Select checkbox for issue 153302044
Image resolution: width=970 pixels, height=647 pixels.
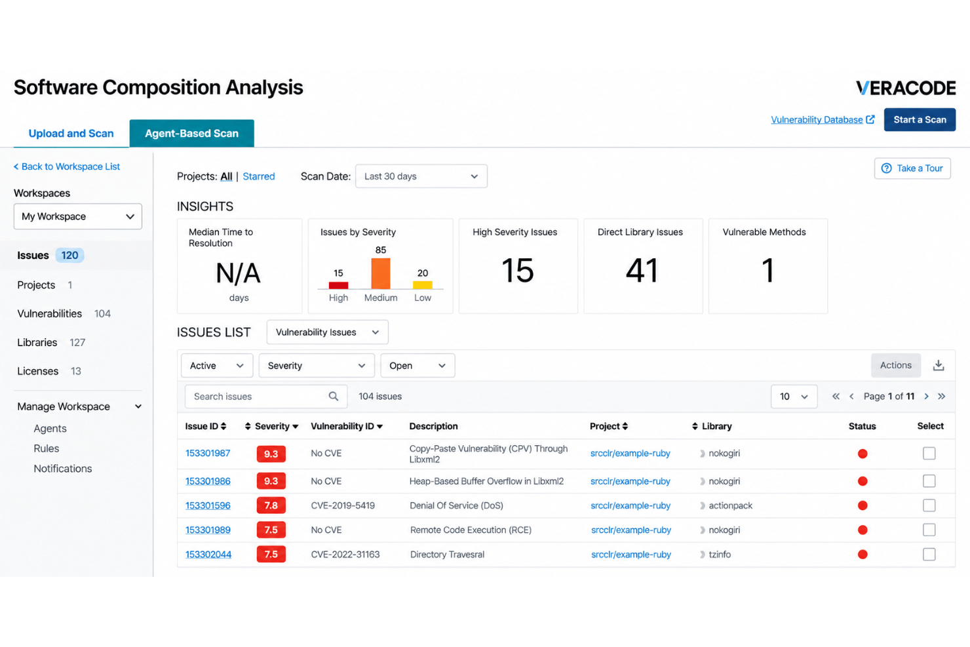929,555
